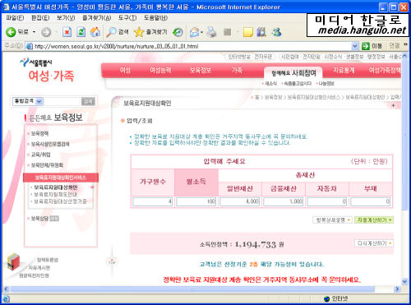411x305 pixels.
Task: Click the plus icon under breadcrumb
Action: (393, 105)
